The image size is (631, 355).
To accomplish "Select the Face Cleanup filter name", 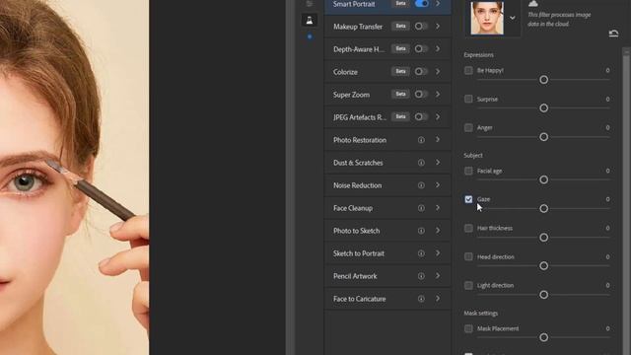I will click(353, 208).
